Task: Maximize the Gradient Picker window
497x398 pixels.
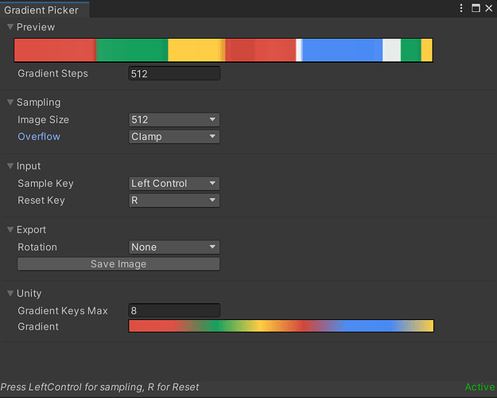Action: [476, 8]
